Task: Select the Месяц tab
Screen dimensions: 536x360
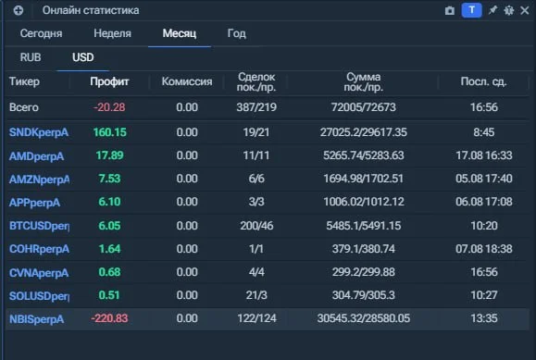Action: pyautogui.click(x=180, y=33)
